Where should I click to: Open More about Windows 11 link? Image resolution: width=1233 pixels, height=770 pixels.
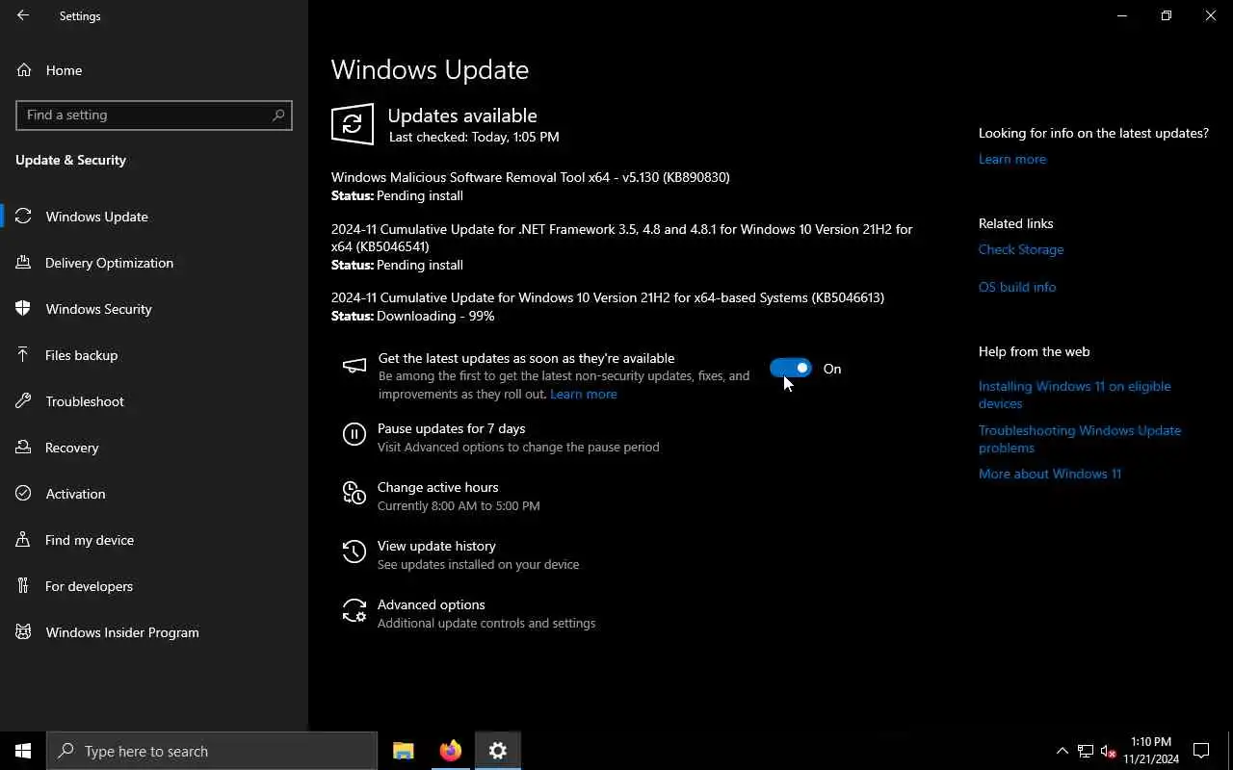coord(1050,474)
